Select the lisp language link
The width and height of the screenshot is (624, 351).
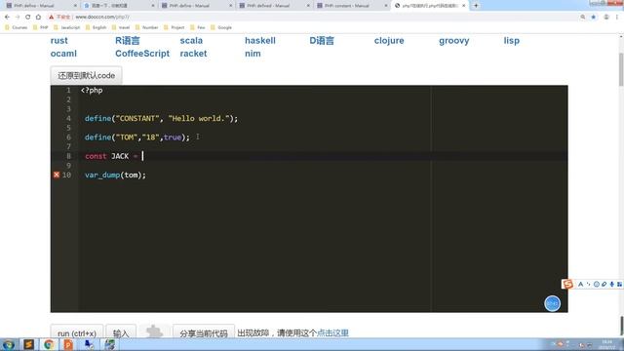pyautogui.click(x=511, y=41)
